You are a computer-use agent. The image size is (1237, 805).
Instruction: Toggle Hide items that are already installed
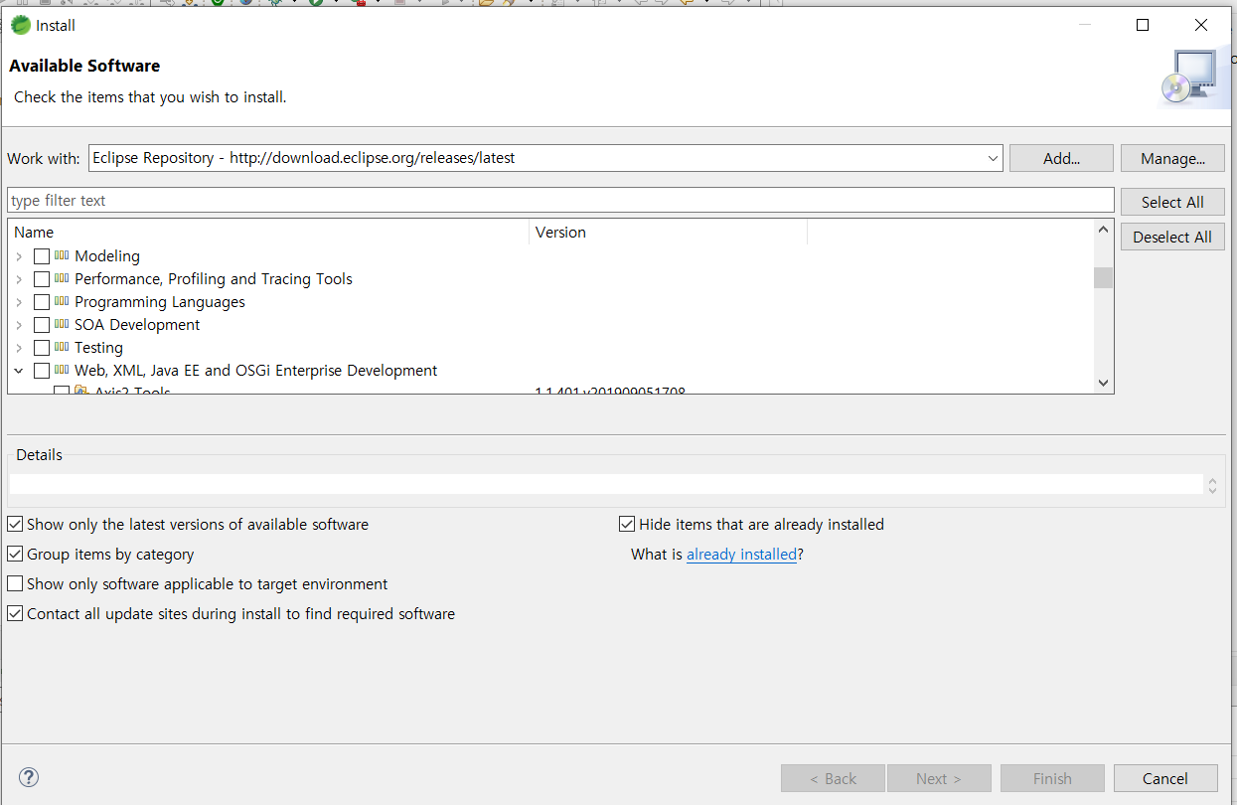pos(627,524)
